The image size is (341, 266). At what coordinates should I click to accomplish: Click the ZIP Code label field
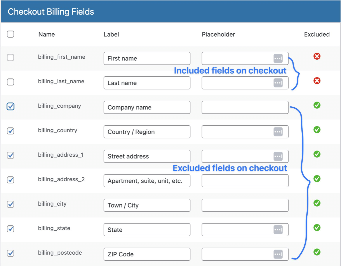click(x=147, y=254)
